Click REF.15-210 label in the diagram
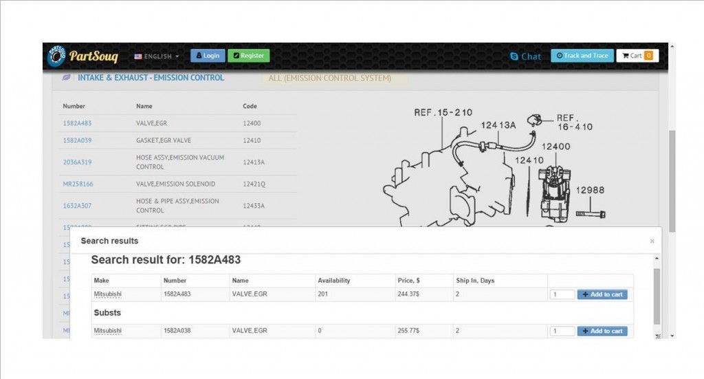704x379 pixels. point(443,113)
